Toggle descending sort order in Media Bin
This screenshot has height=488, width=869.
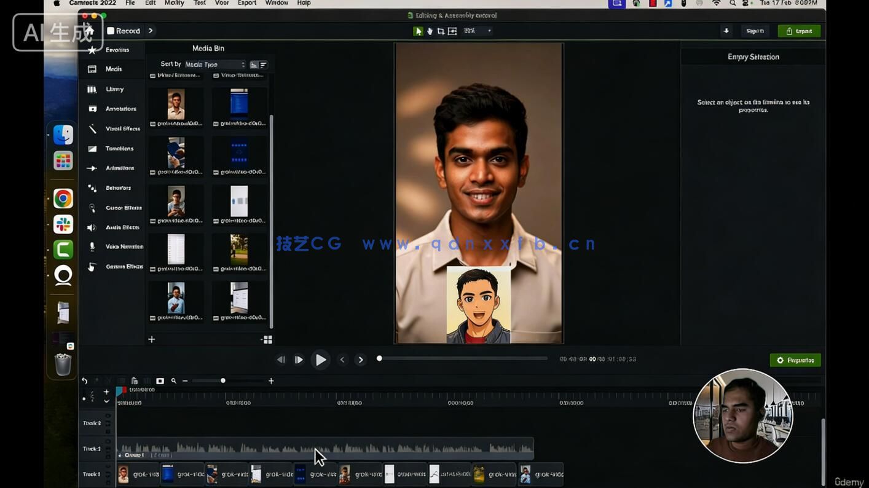tap(263, 65)
